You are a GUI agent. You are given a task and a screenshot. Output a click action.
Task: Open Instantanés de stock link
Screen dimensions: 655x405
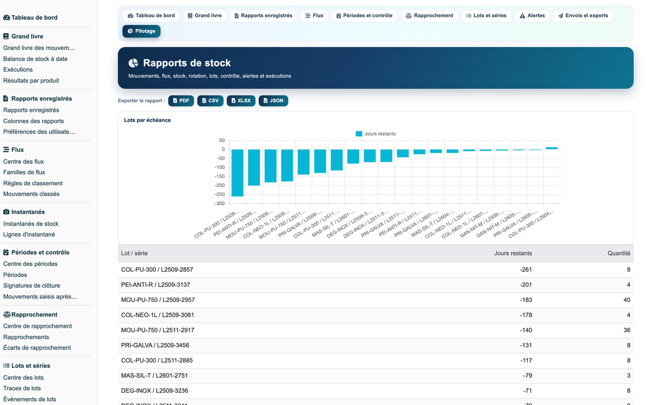point(31,223)
